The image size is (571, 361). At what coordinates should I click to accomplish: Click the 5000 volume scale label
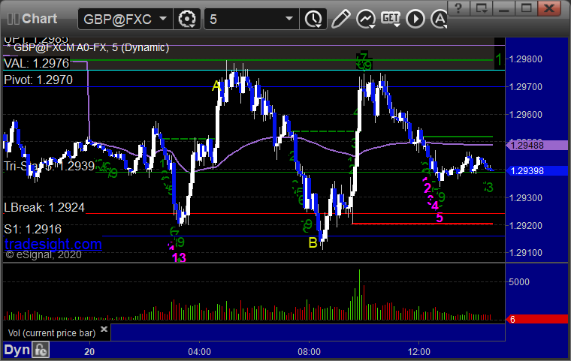tap(519, 281)
